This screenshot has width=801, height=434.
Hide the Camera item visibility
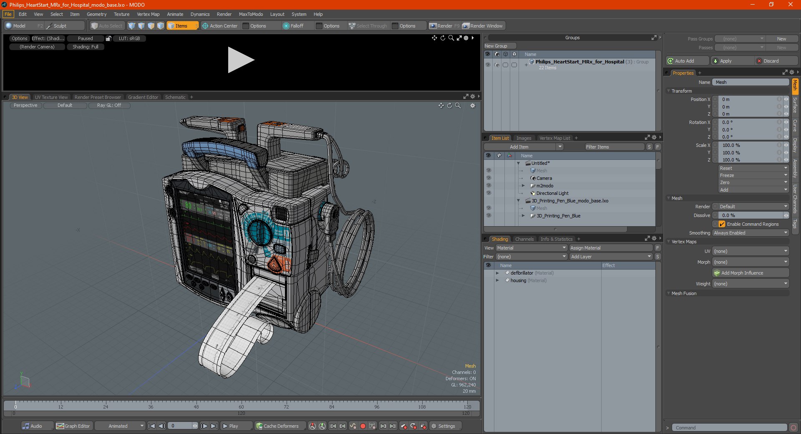(488, 178)
